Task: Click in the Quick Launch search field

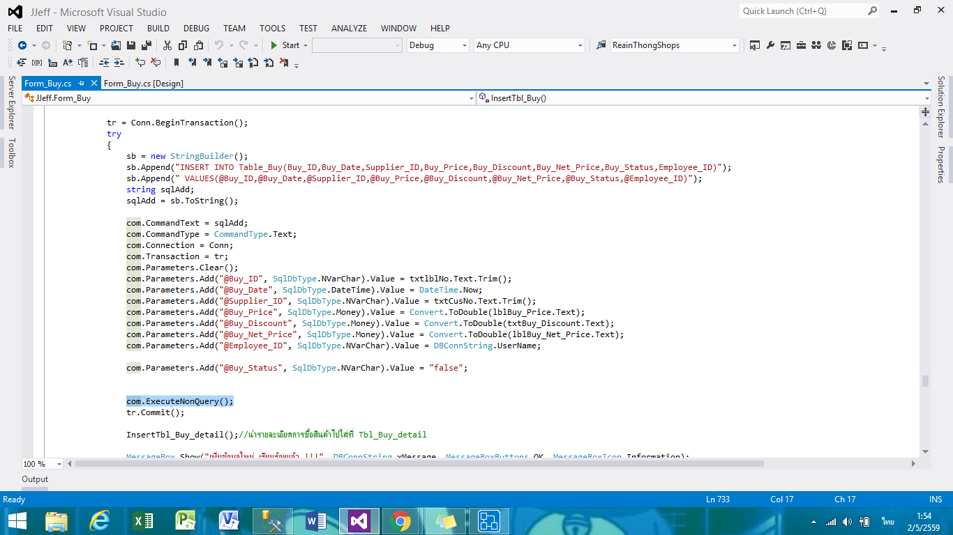Action: (x=802, y=10)
